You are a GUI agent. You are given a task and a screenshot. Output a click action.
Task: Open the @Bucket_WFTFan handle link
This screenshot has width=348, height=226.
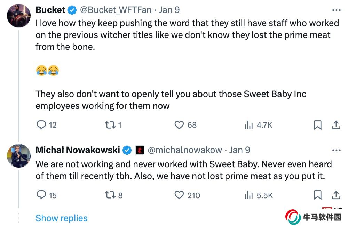[116, 10]
